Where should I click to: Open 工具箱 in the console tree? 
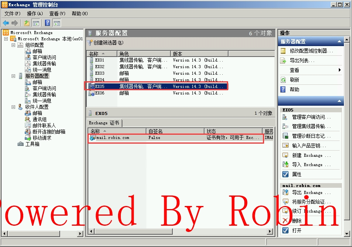(x=32, y=144)
